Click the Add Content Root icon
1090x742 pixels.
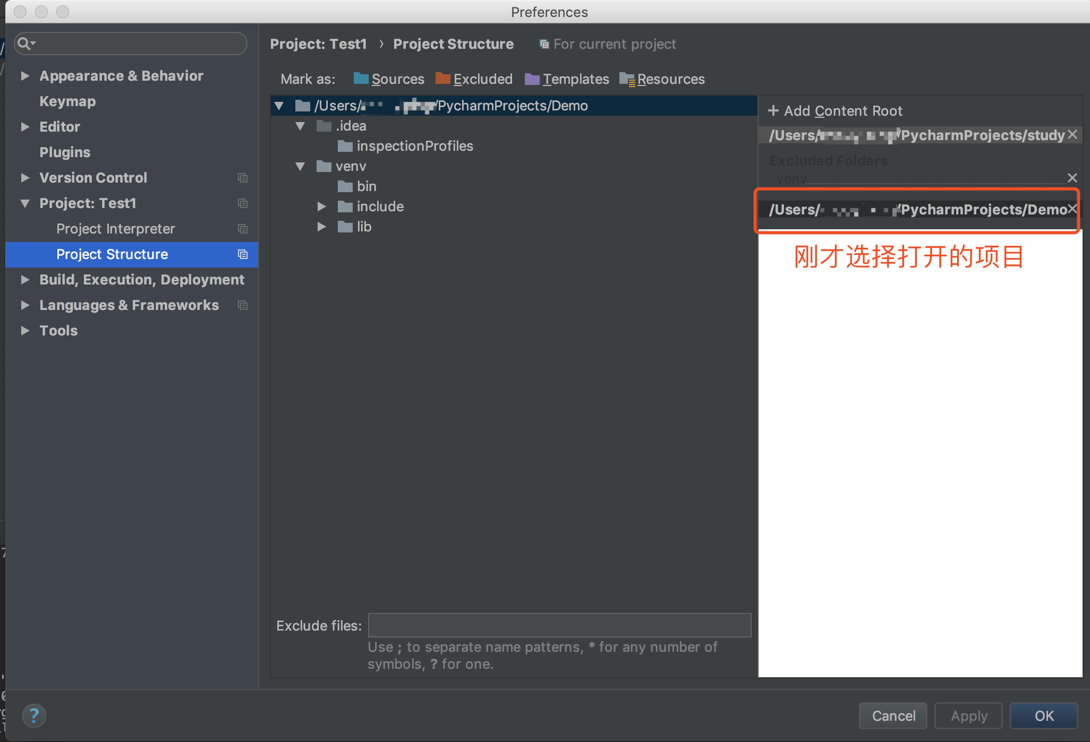point(773,110)
